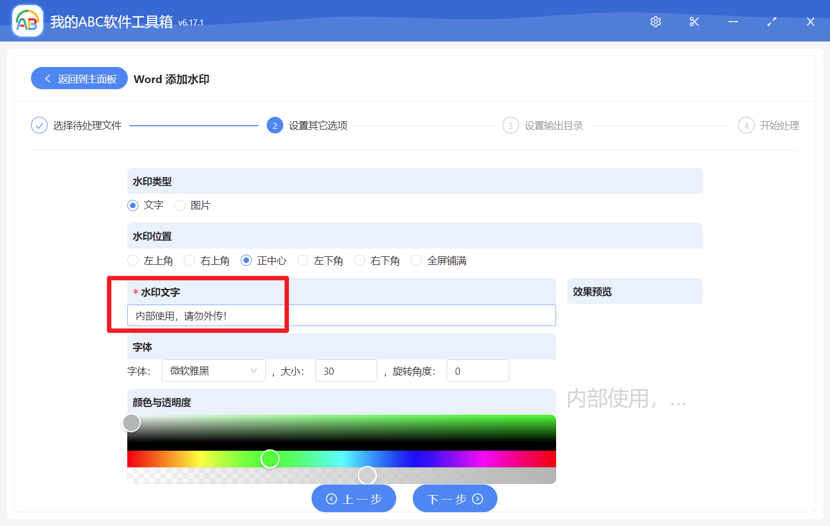Select the 图片 watermark type
This screenshot has width=830, height=526.
[x=179, y=205]
